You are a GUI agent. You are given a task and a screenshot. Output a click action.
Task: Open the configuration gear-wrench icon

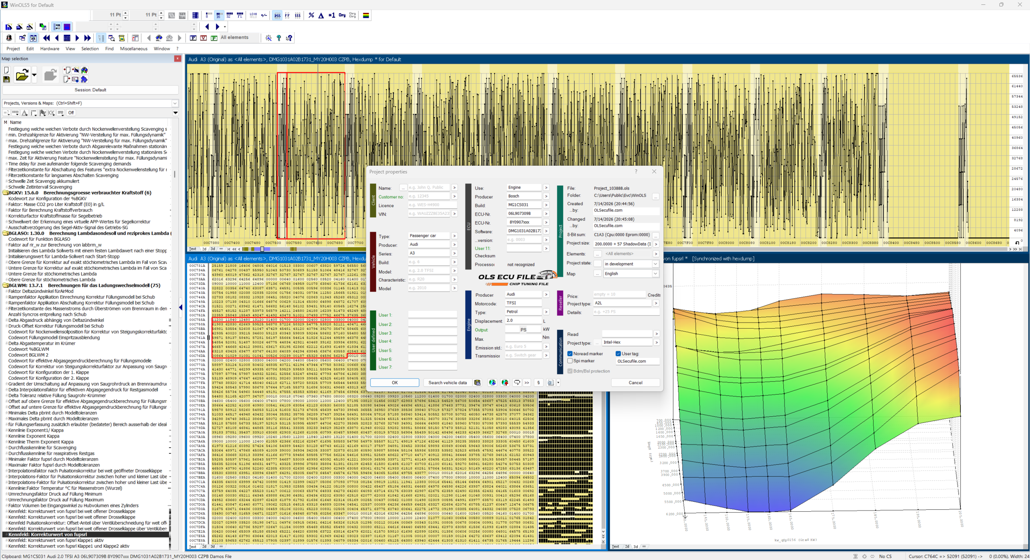click(268, 38)
